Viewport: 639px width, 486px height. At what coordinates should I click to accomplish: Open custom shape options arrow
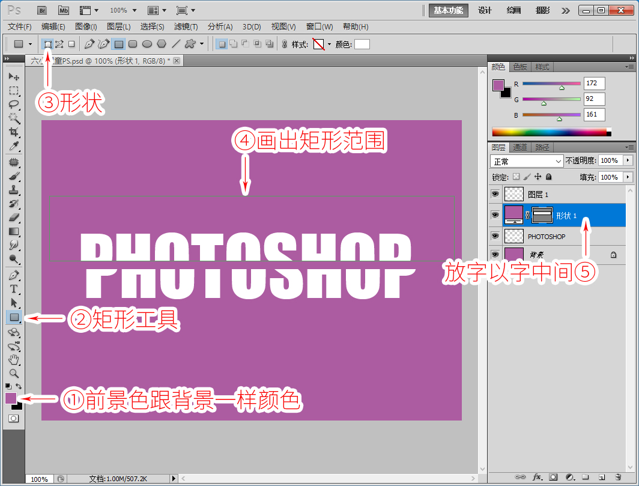tap(202, 44)
